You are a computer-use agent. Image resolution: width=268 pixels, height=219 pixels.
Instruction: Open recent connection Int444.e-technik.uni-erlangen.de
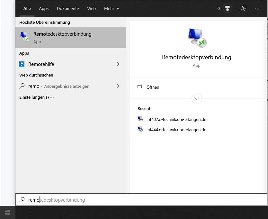coord(176,130)
